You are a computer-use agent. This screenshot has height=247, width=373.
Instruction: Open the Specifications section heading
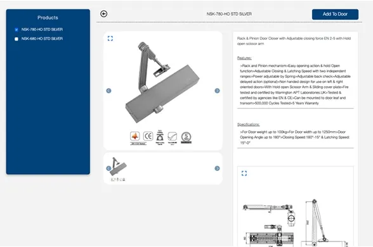pos(249,124)
